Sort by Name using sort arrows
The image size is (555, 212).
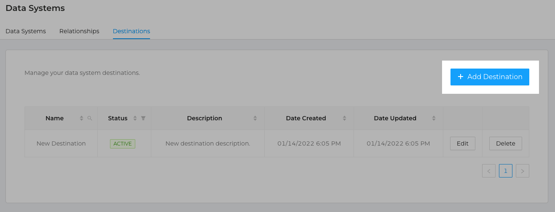pos(82,119)
